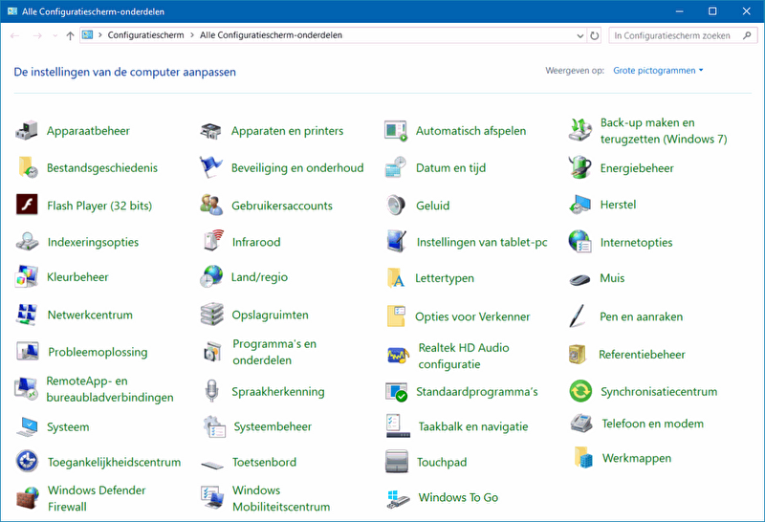Click the Realtek HD Audio configuratie icon

point(398,356)
